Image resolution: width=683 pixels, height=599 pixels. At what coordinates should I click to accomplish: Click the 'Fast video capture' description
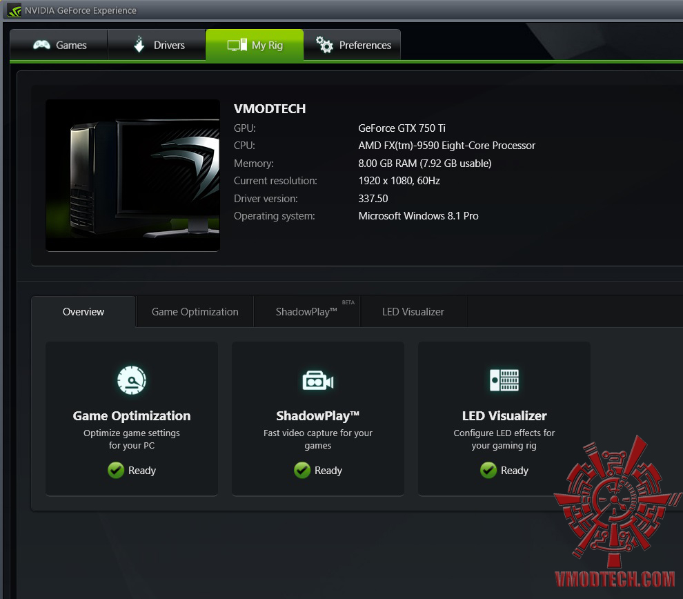318,439
